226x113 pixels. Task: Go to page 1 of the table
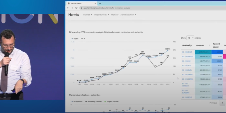point(222,103)
